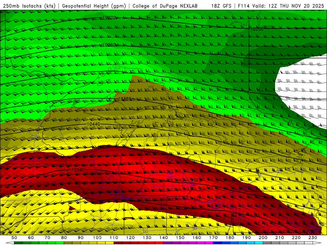Click the 10380 height contour label

pos(125,98)
